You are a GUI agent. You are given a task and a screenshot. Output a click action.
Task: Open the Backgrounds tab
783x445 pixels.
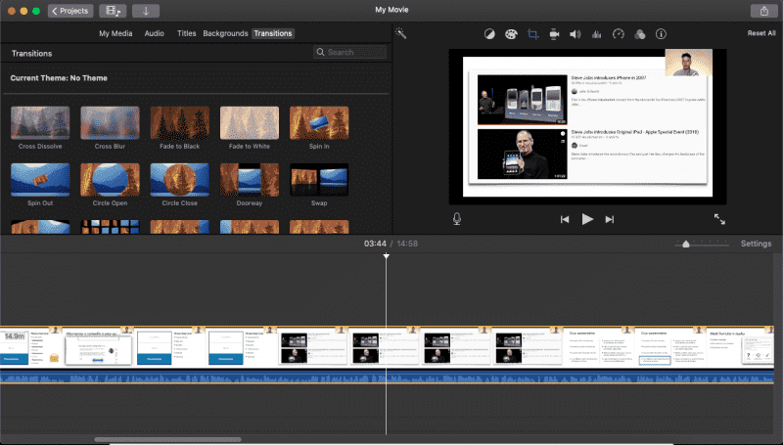(x=225, y=33)
